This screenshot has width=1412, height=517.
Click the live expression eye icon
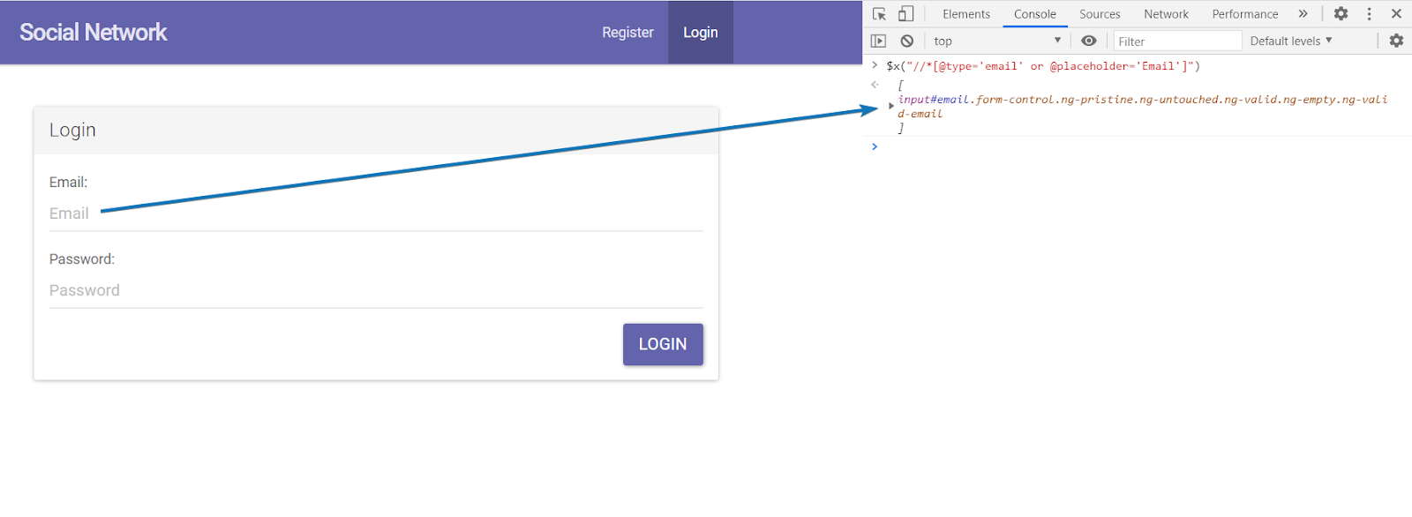pos(1089,41)
